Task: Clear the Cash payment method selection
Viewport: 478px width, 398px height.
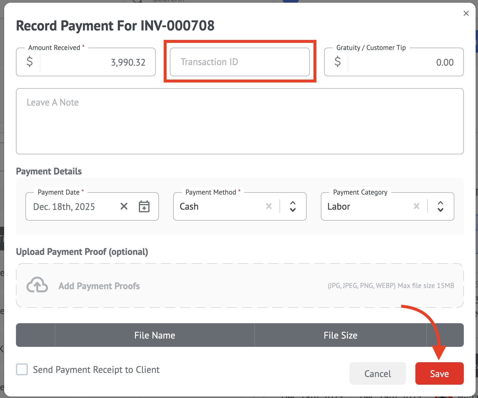Action: tap(269, 206)
